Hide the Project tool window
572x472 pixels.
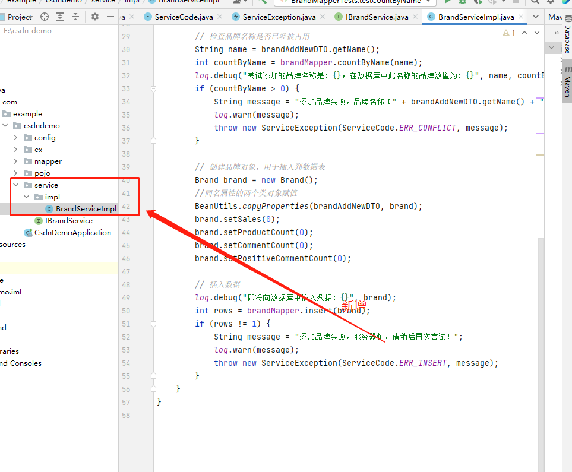110,17
